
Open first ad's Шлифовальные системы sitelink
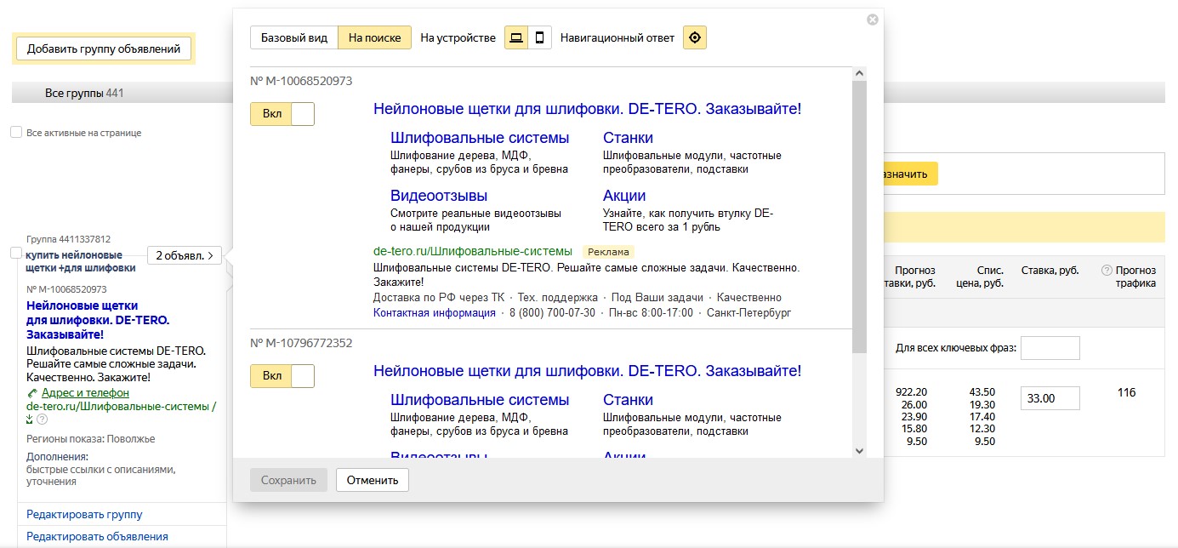[480, 138]
